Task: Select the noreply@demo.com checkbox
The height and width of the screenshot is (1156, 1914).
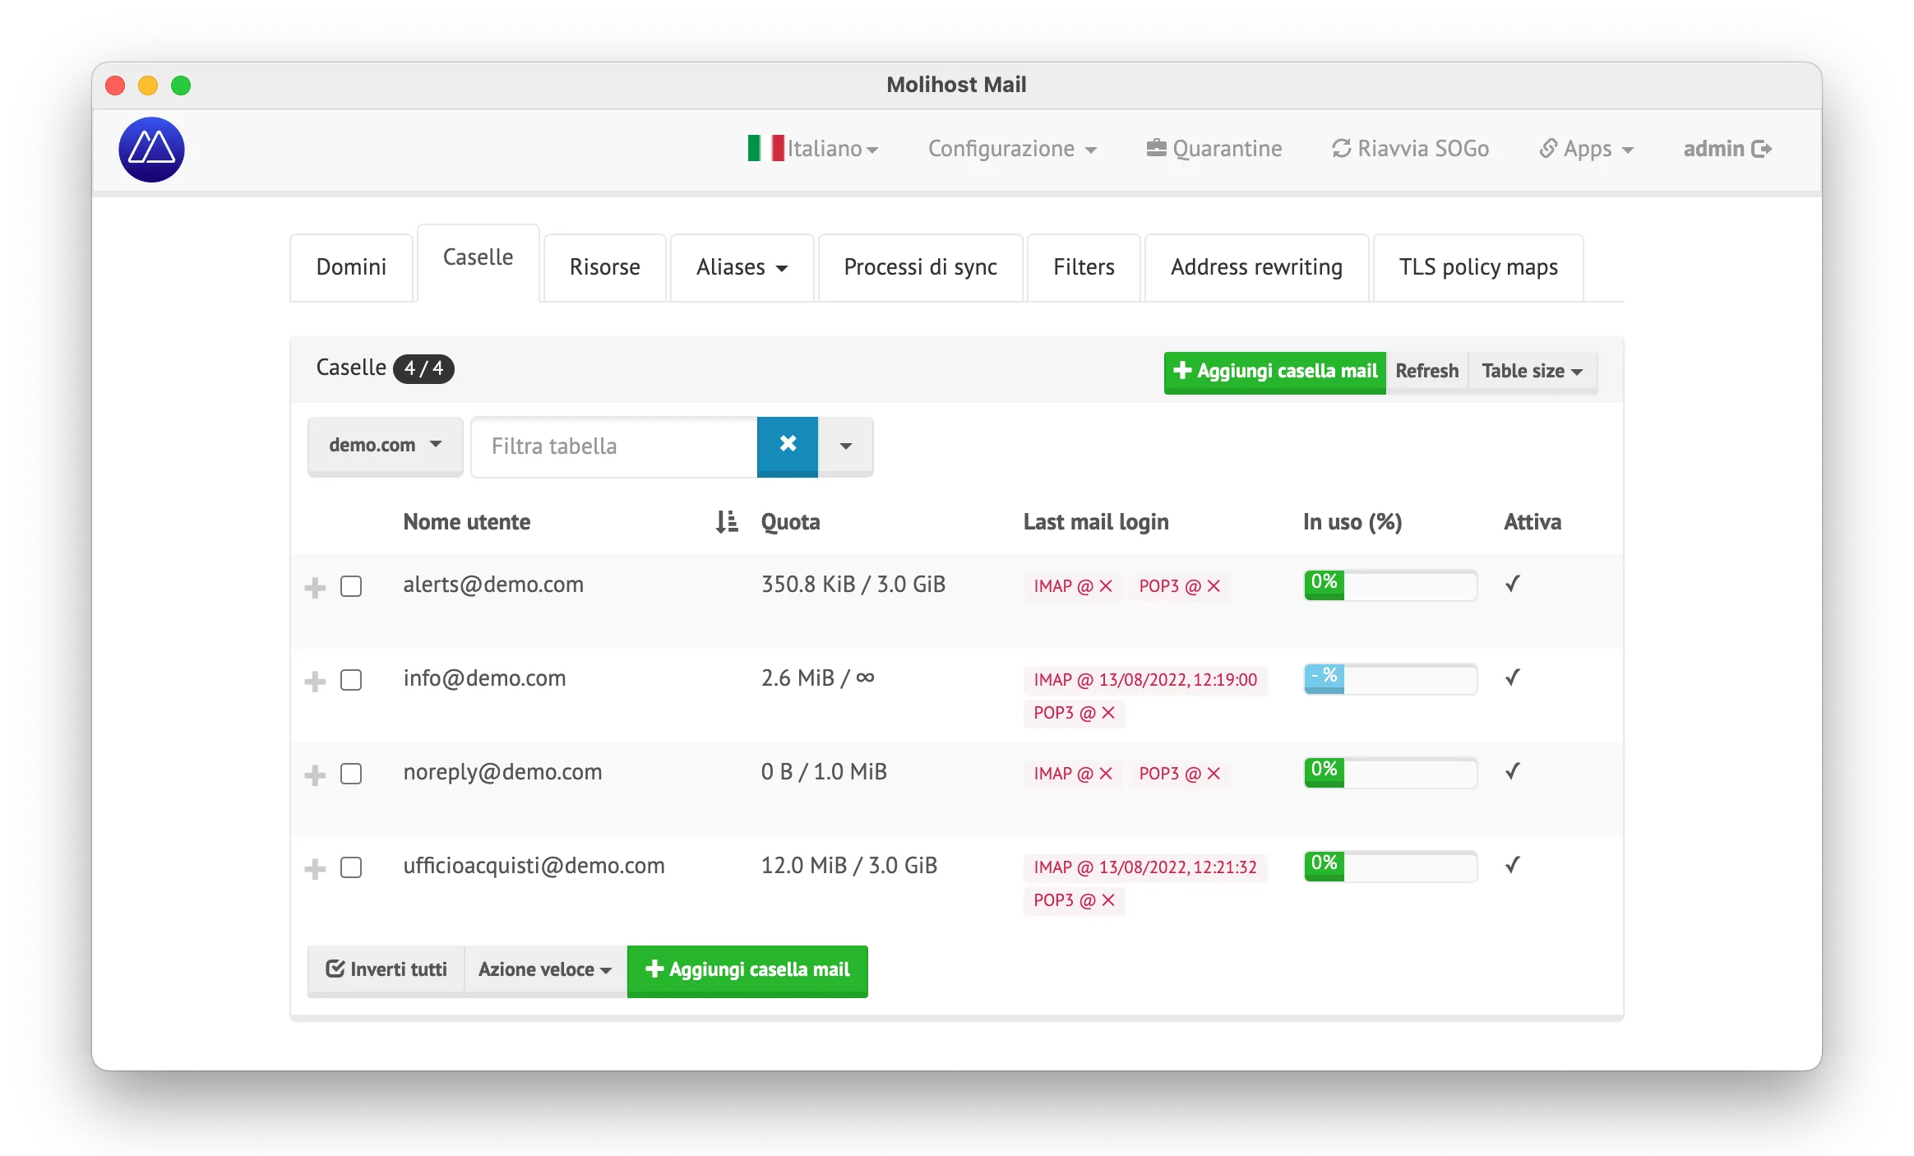Action: pos(351,774)
